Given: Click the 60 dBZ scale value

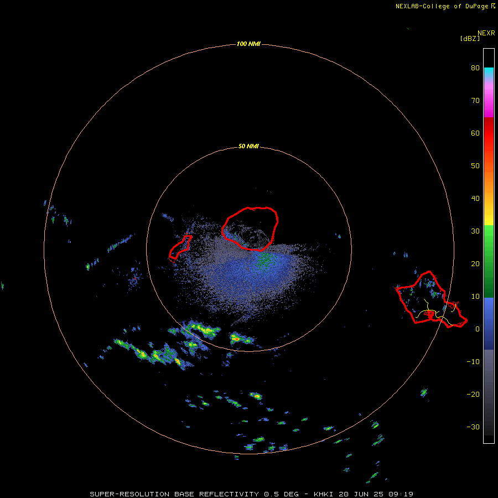Looking at the screenshot, I should tap(475, 133).
